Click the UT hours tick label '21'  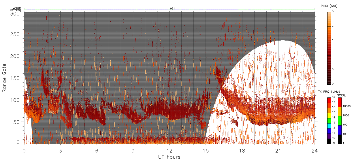click(x=278, y=150)
